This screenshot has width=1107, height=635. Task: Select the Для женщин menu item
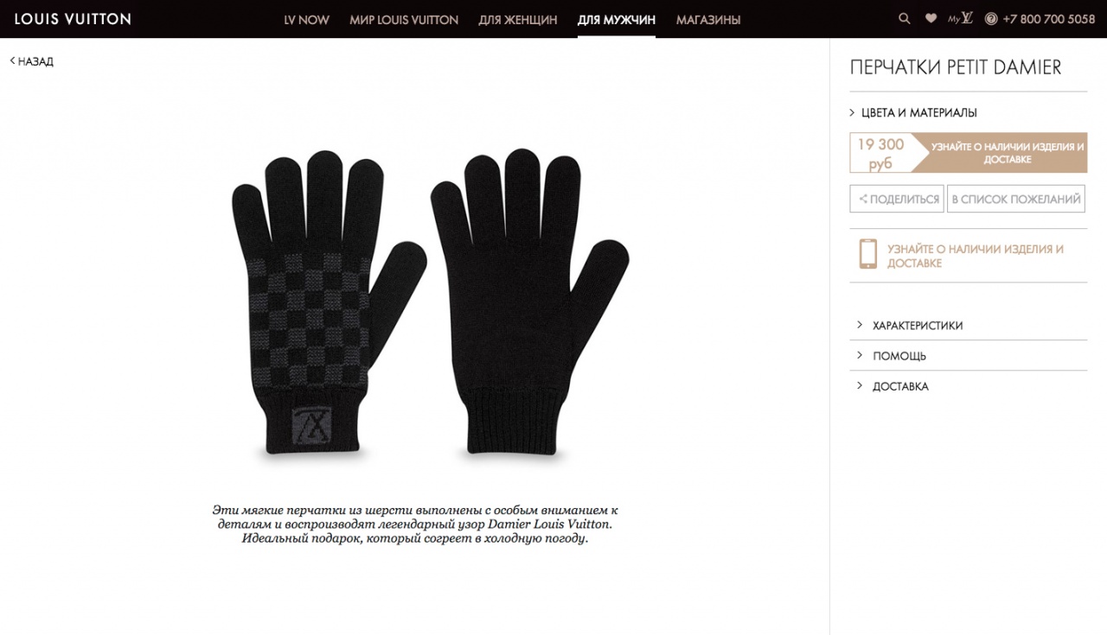coord(517,20)
